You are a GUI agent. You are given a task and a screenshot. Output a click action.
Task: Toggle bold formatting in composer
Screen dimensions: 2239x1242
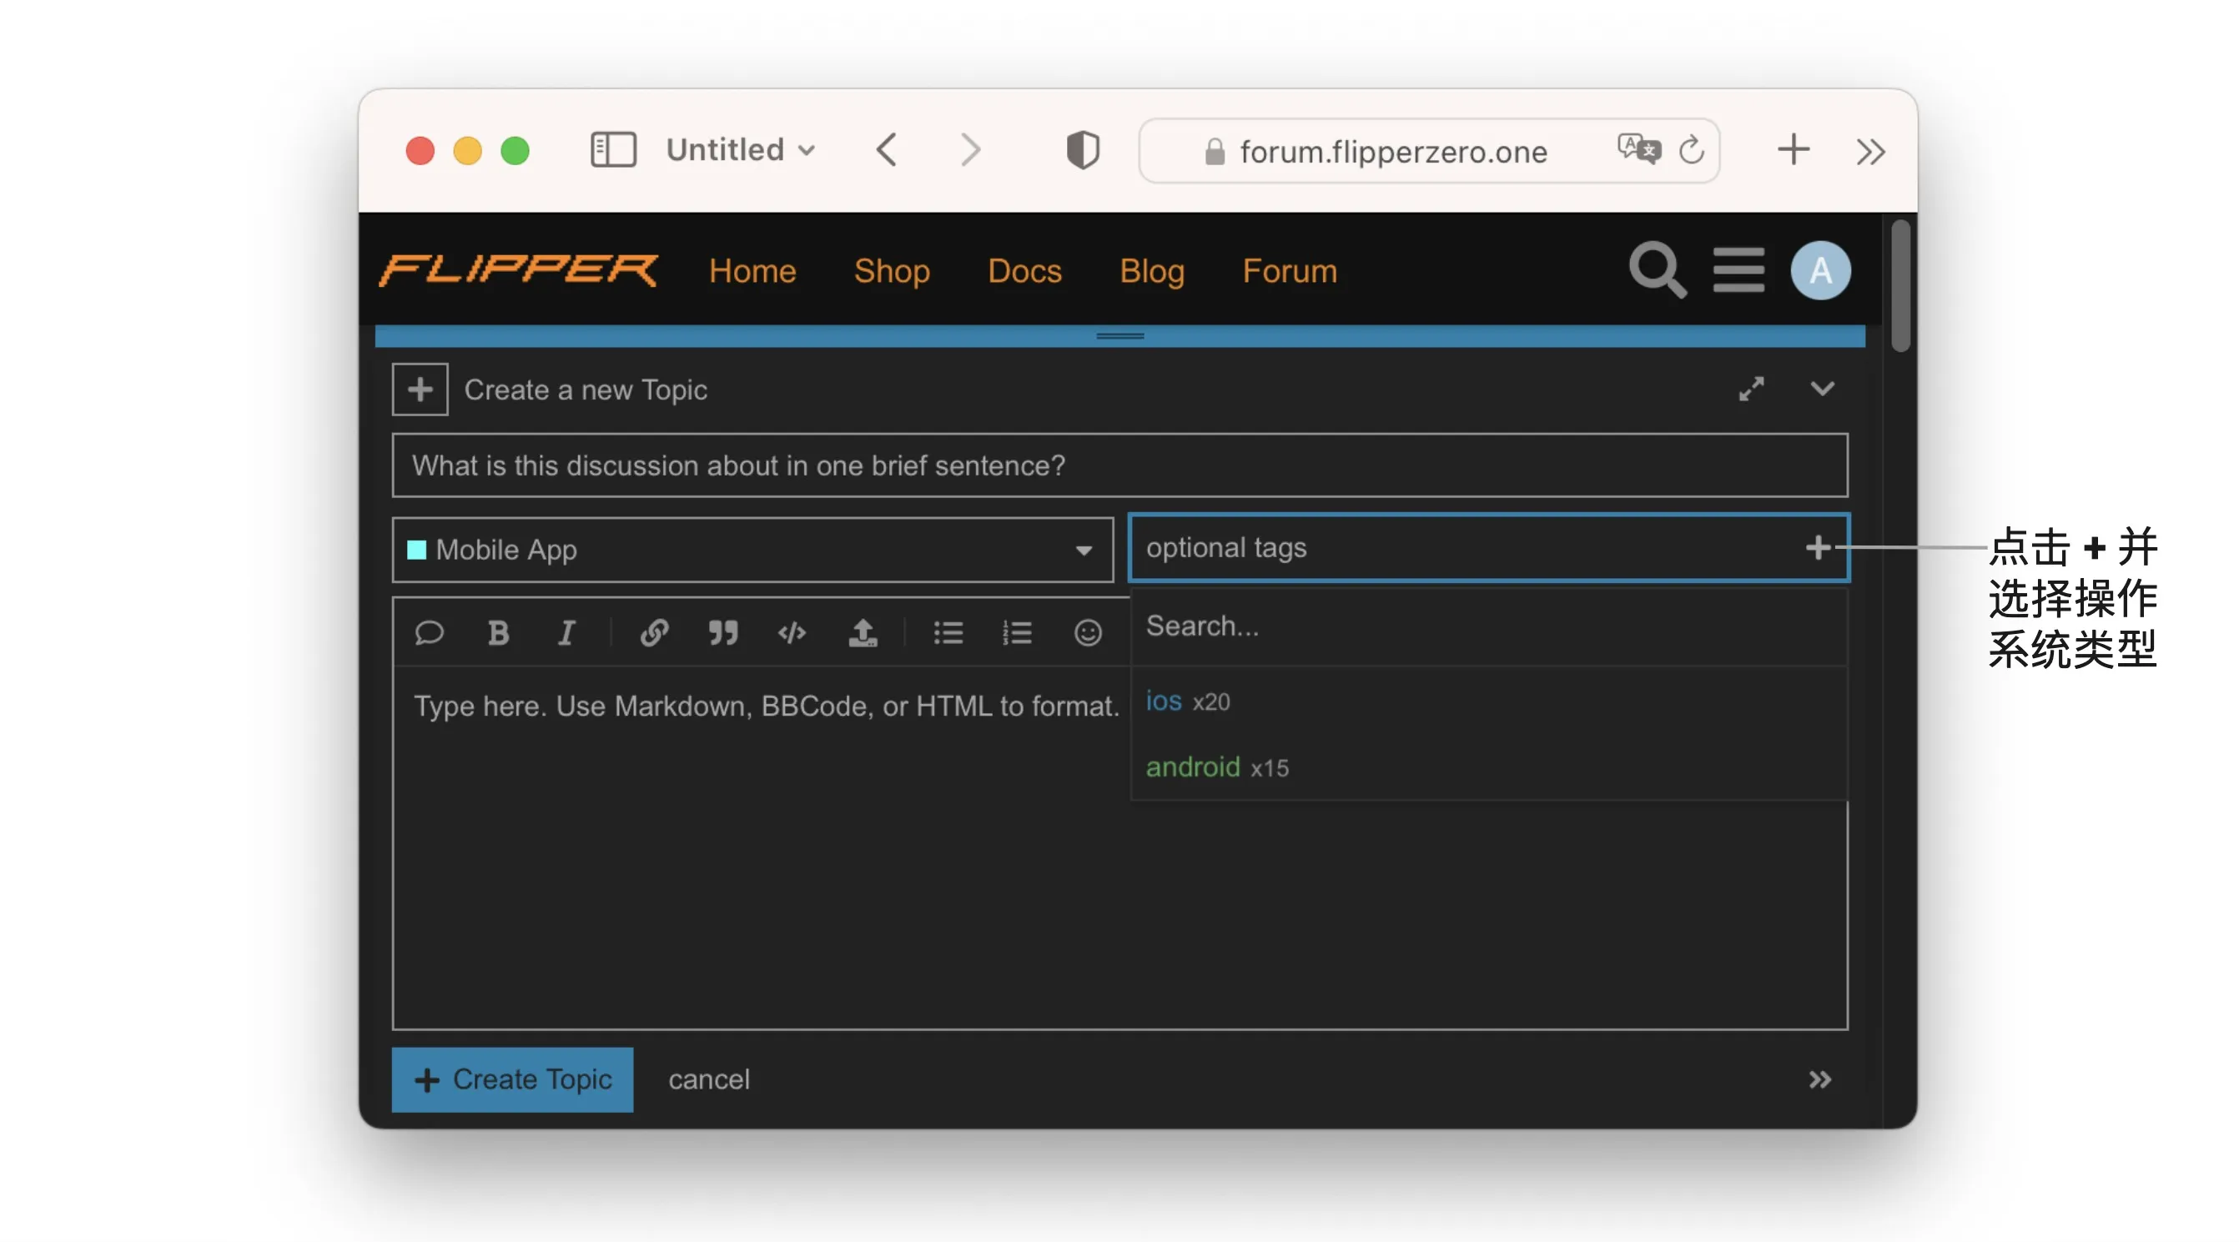498,633
